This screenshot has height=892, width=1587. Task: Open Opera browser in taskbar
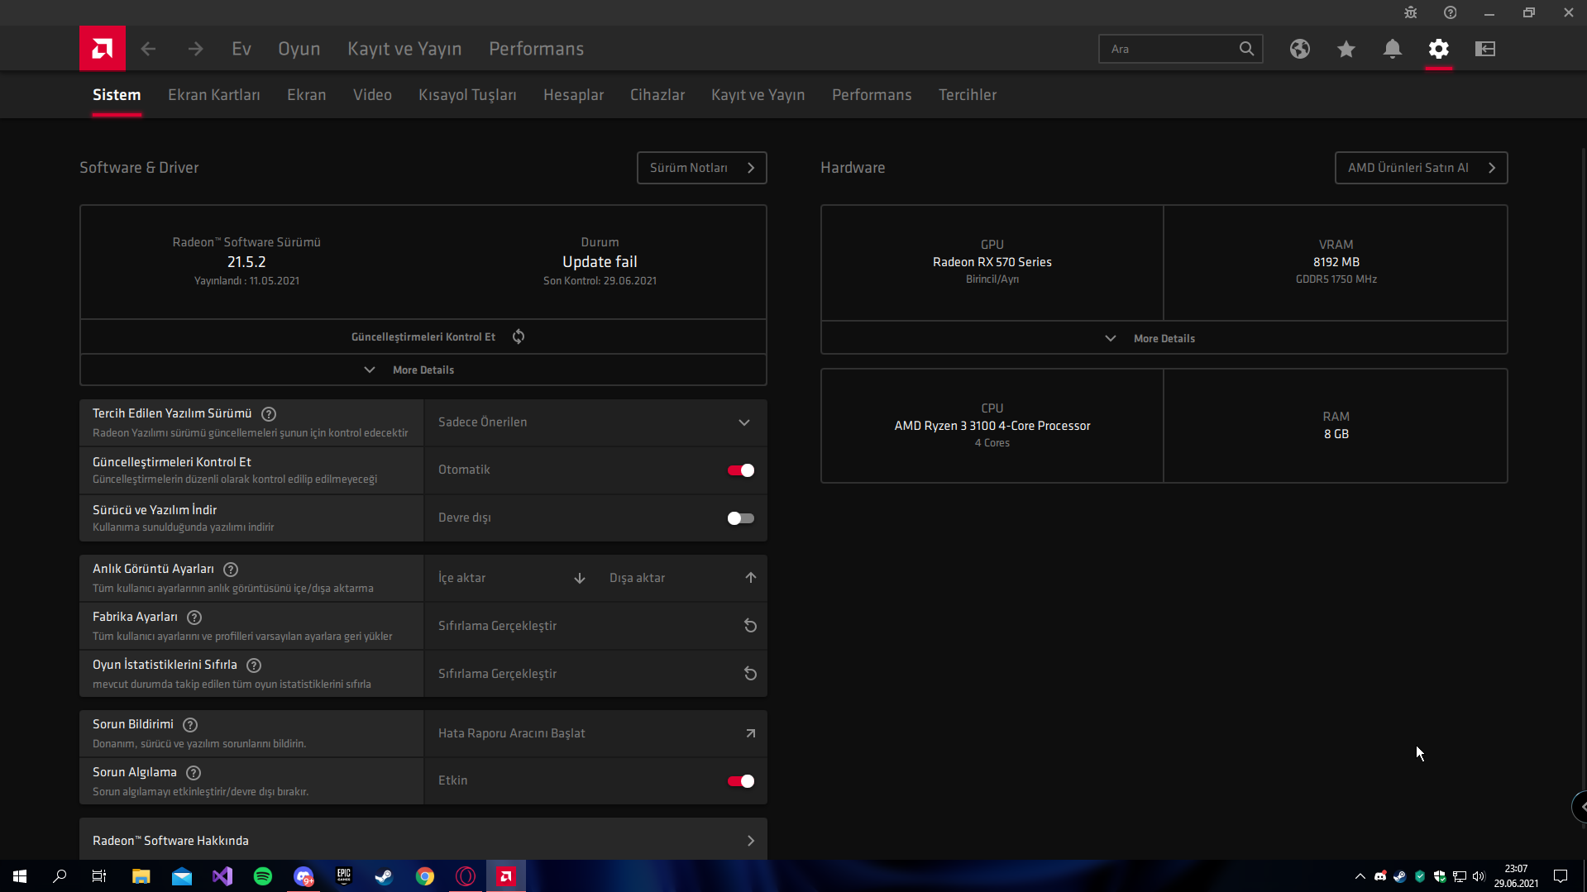466,876
